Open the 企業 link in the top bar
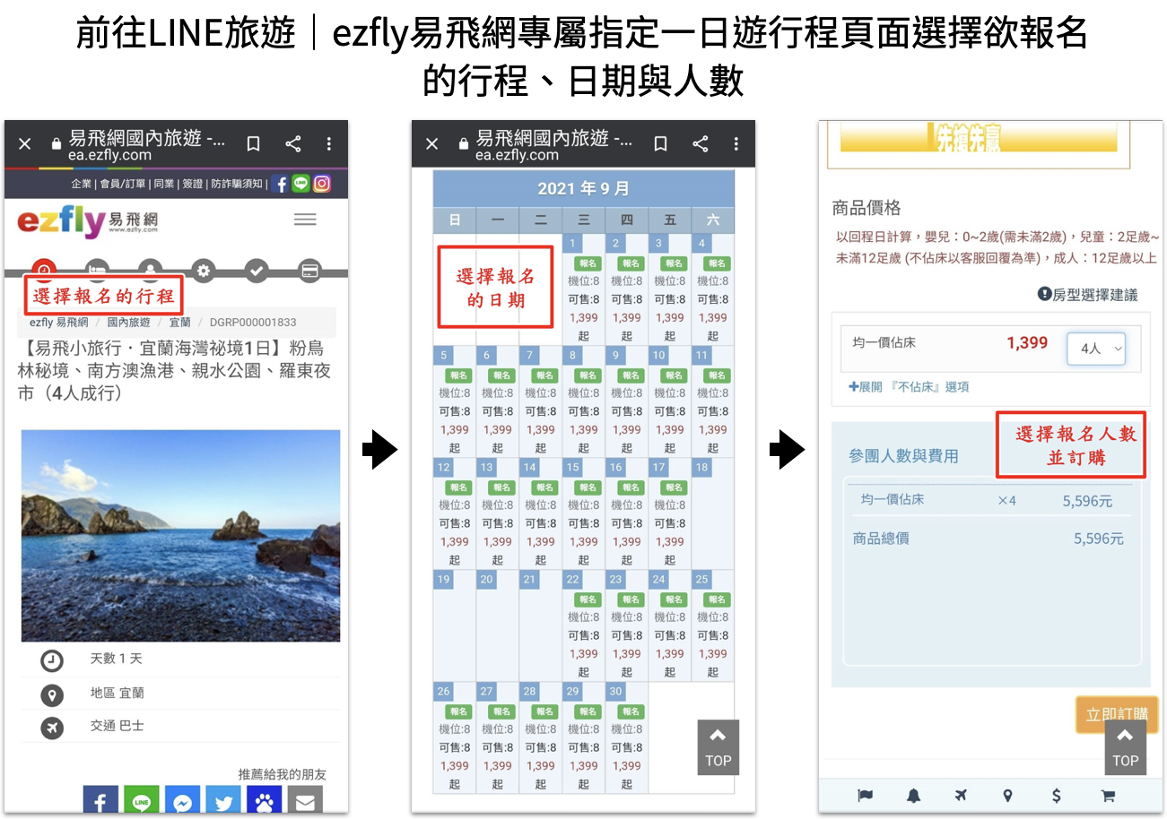 pyautogui.click(x=81, y=184)
